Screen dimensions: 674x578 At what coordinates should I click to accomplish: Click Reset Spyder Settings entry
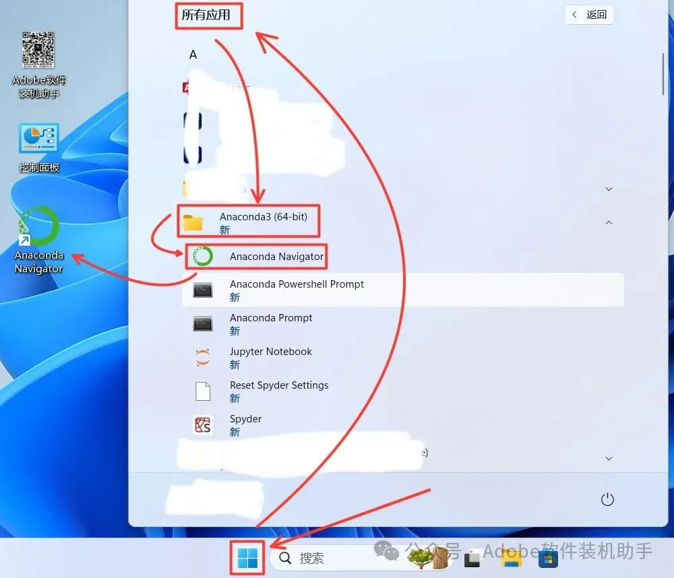coord(403,391)
